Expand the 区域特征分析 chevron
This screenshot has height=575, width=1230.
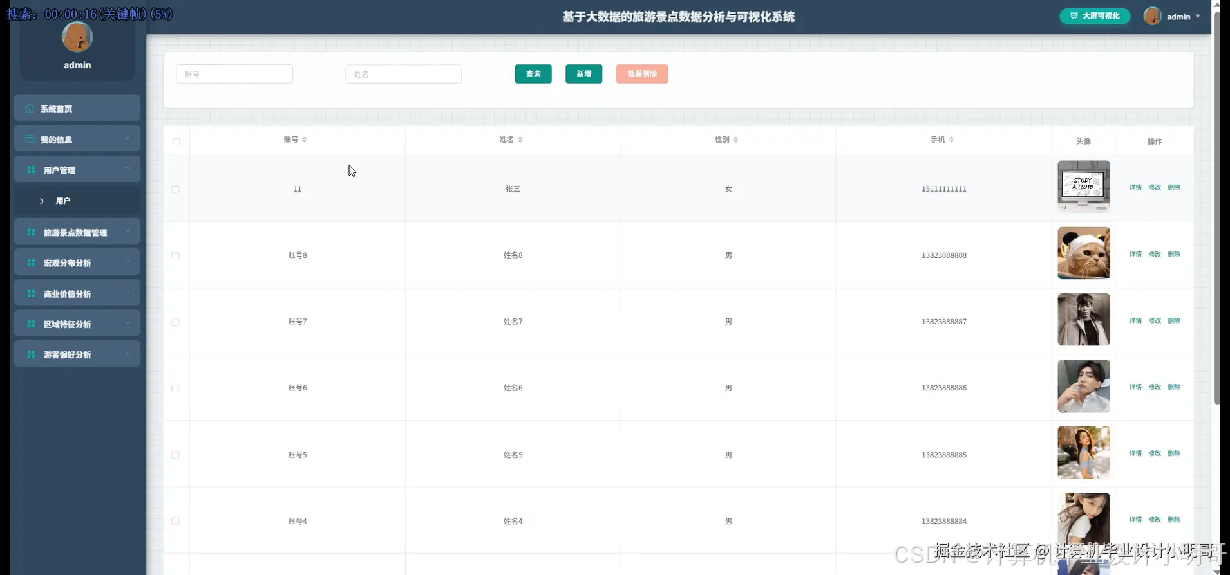(x=128, y=322)
